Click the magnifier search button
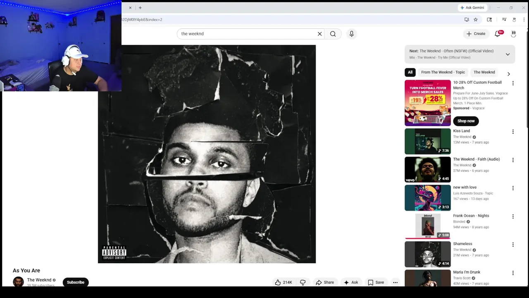Image resolution: width=529 pixels, height=298 pixels. point(333,34)
